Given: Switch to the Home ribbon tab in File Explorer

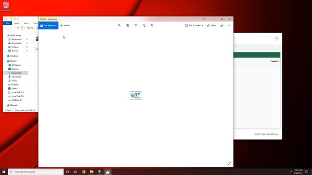Looking at the screenshot, I should point(17,23).
